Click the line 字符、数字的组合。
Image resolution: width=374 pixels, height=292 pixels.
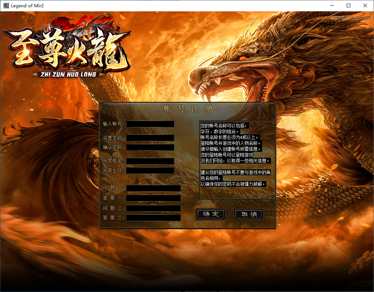tap(220, 131)
